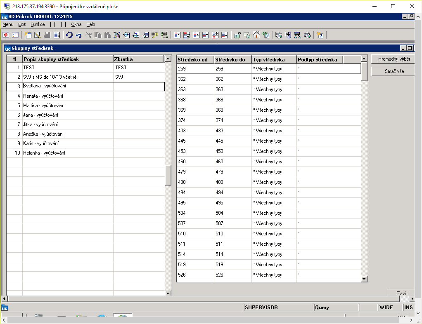Select the row 'Martina - vyúčtování'
422x324 pixels.
pyautogui.click(x=85, y=106)
